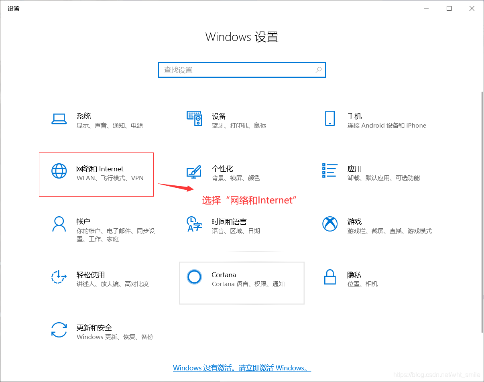
Task: Select the 网络和 Internet title
Action: click(100, 169)
